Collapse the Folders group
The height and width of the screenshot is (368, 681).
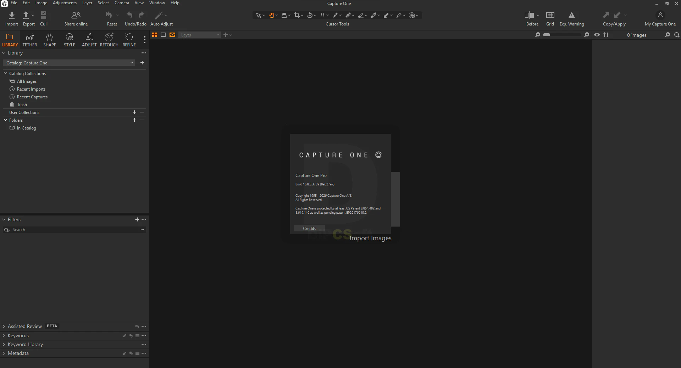6,120
